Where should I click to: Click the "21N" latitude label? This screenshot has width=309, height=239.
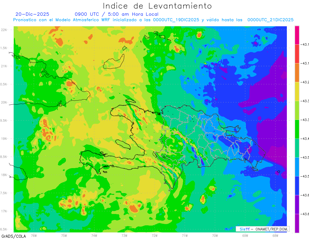[4, 66]
